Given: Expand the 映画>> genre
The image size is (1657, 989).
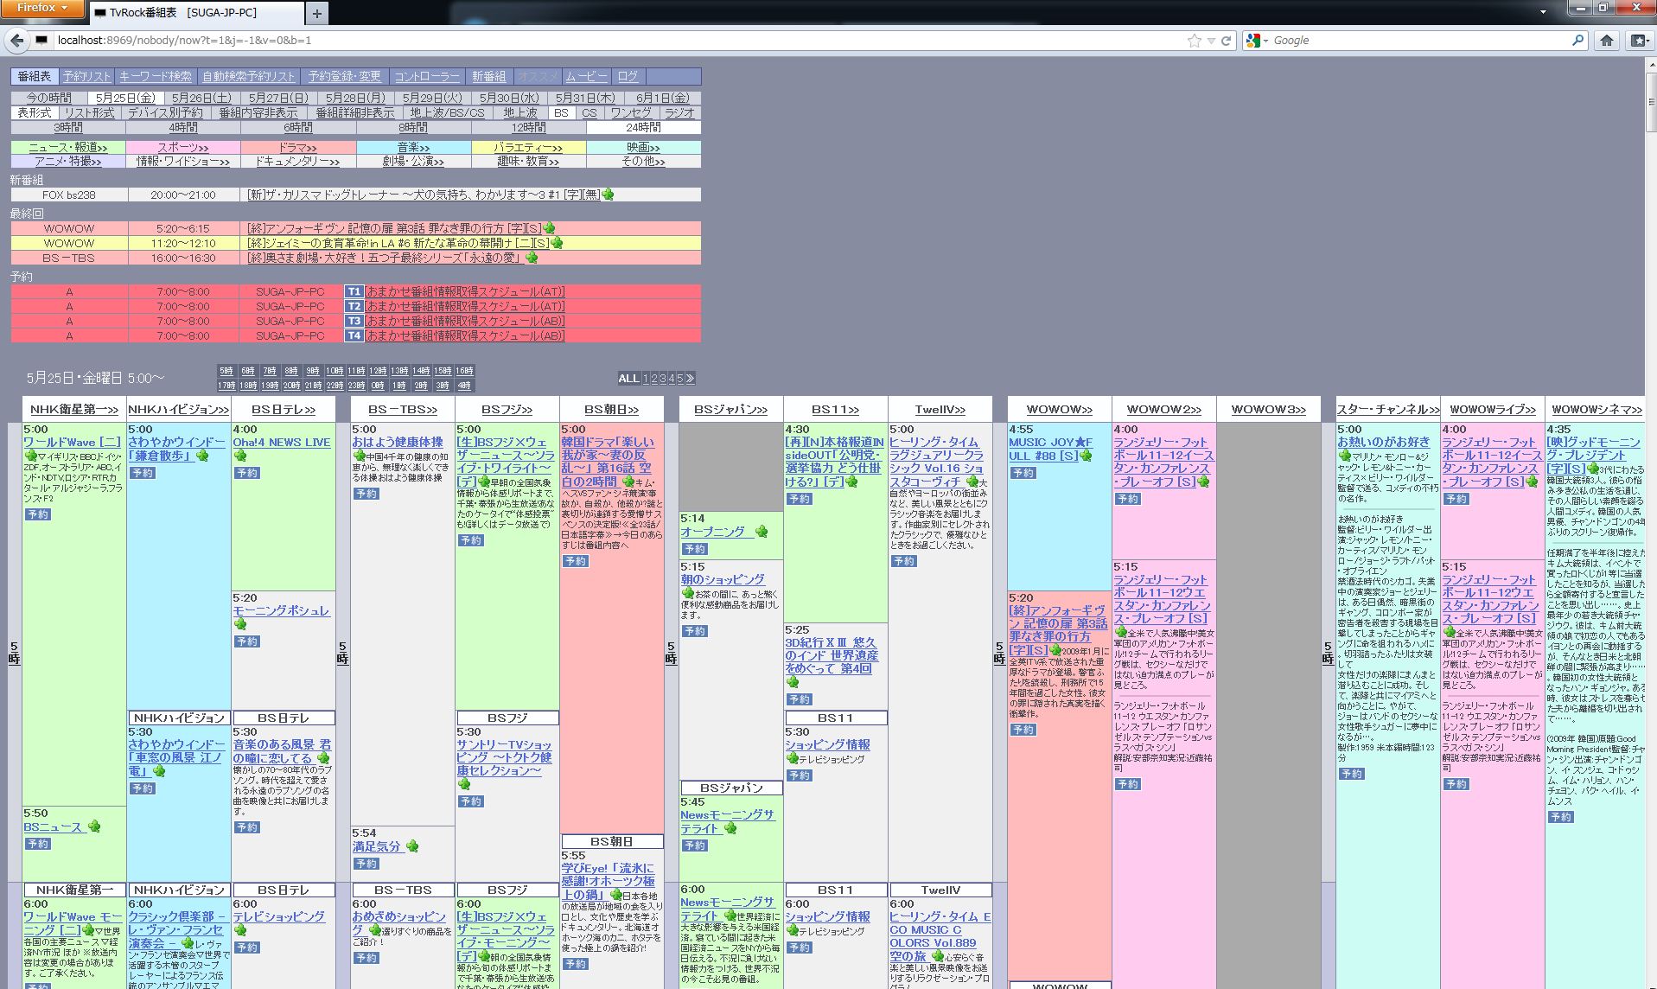Looking at the screenshot, I should tap(643, 148).
